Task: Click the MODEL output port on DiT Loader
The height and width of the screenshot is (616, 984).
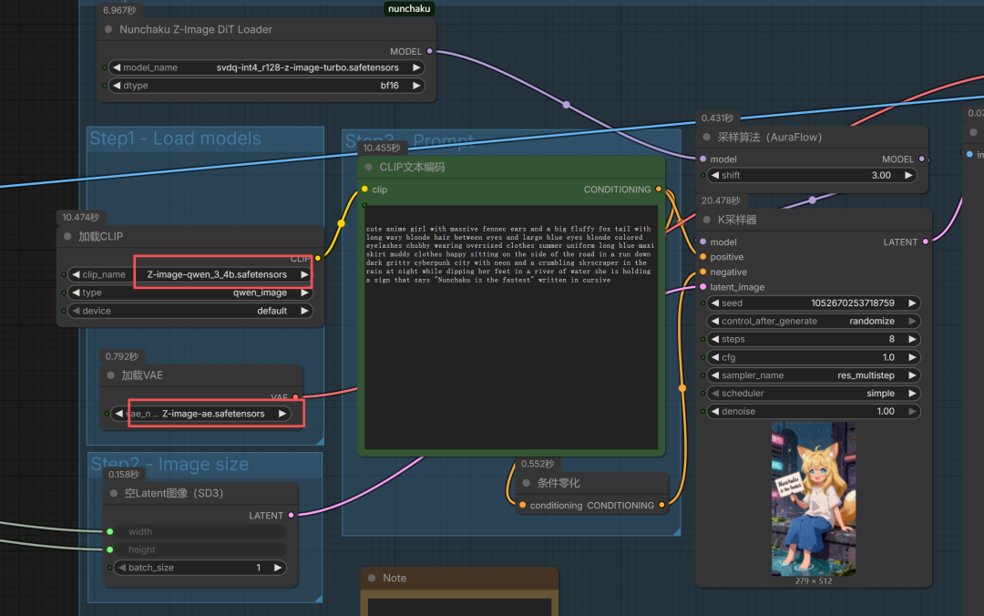Action: (x=430, y=52)
